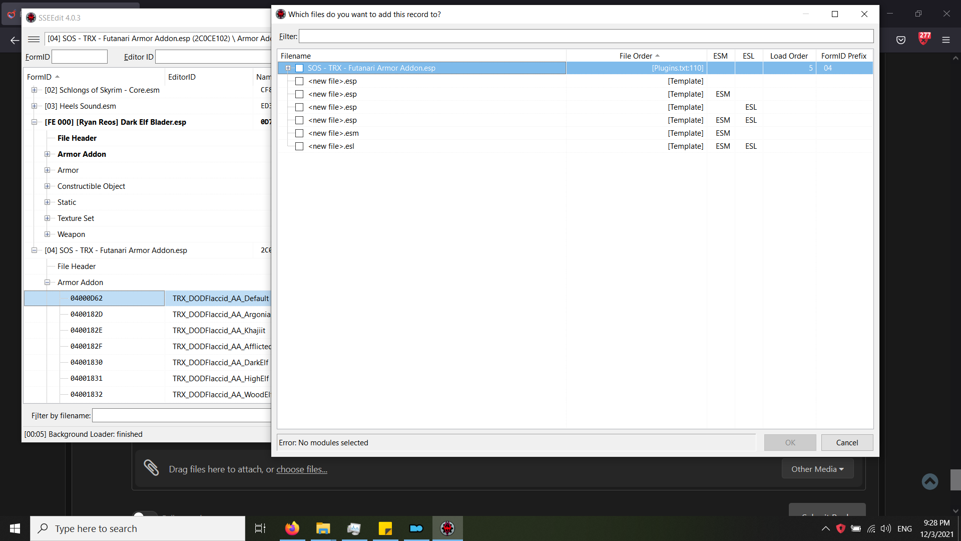961x541 pixels.
Task: Sort dialog list by FormID Prefix column
Action: (x=844, y=56)
